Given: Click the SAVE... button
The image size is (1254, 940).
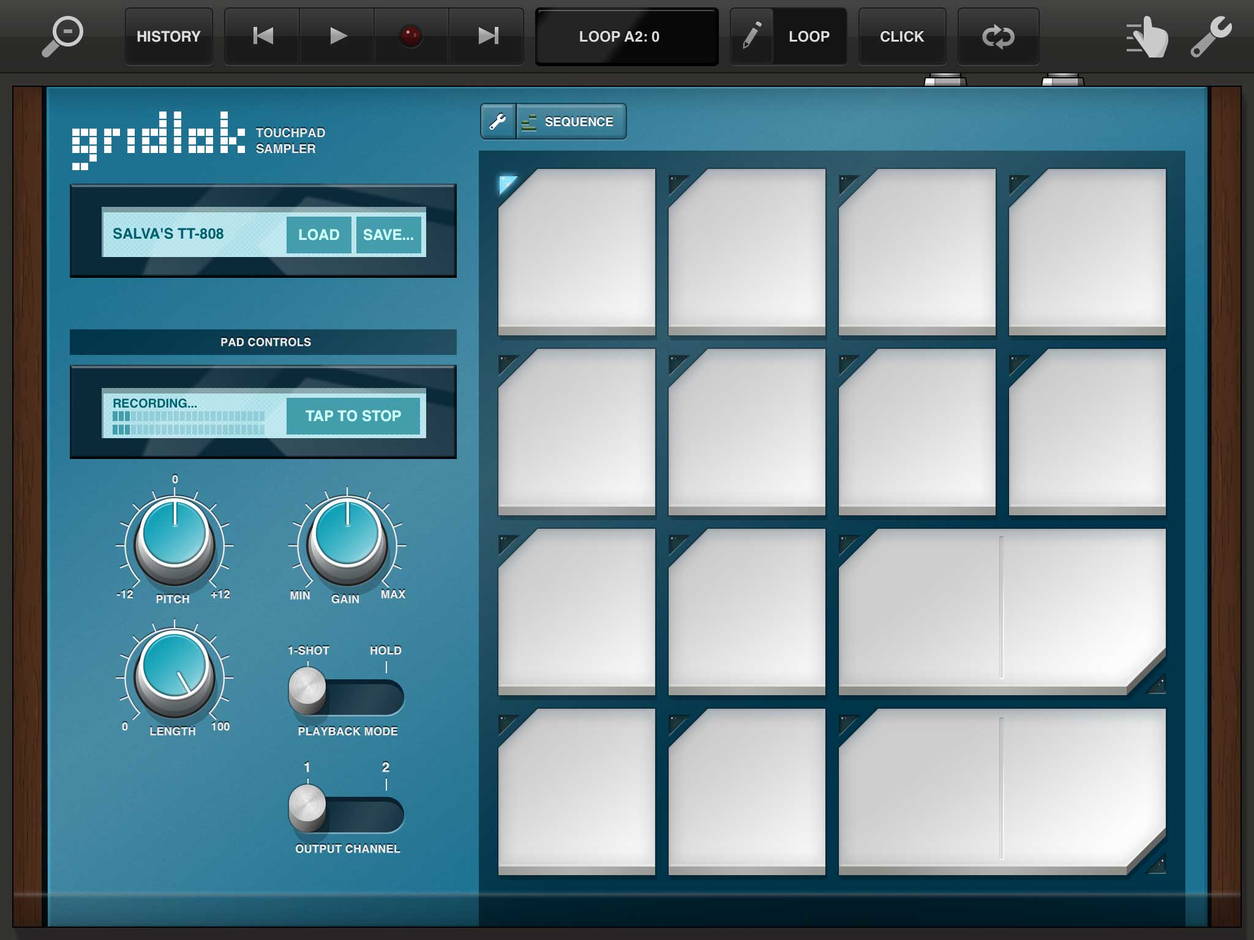Looking at the screenshot, I should [x=388, y=234].
